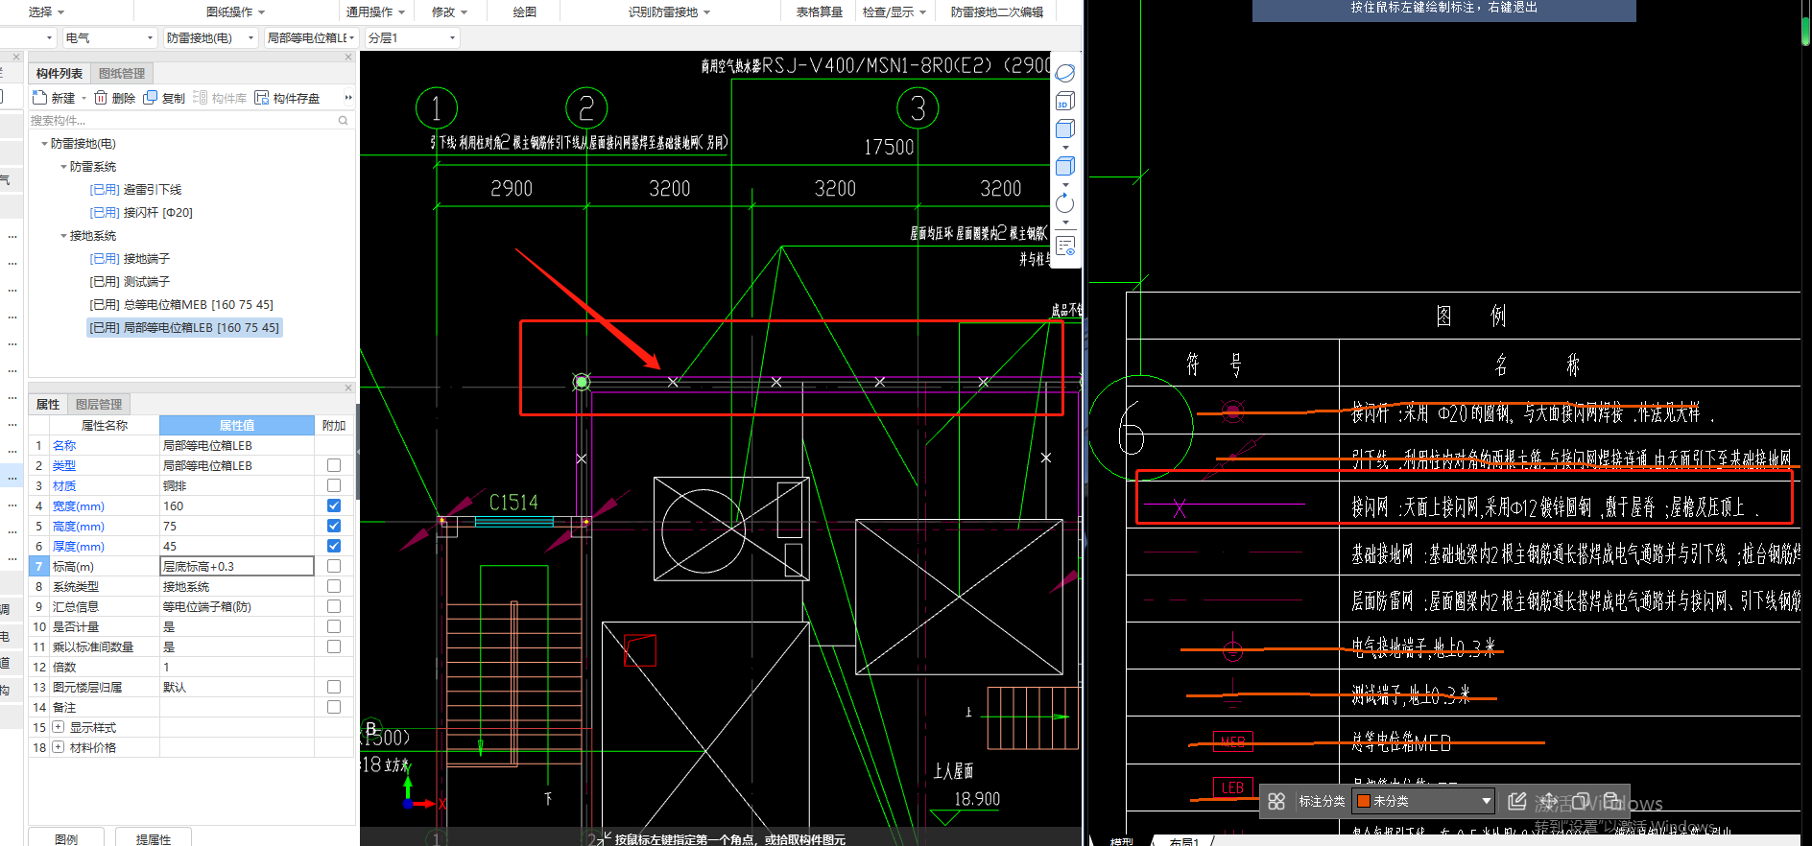The width and height of the screenshot is (1812, 846).
Task: Open the 检查/显示 ribbon menu
Action: (x=894, y=12)
